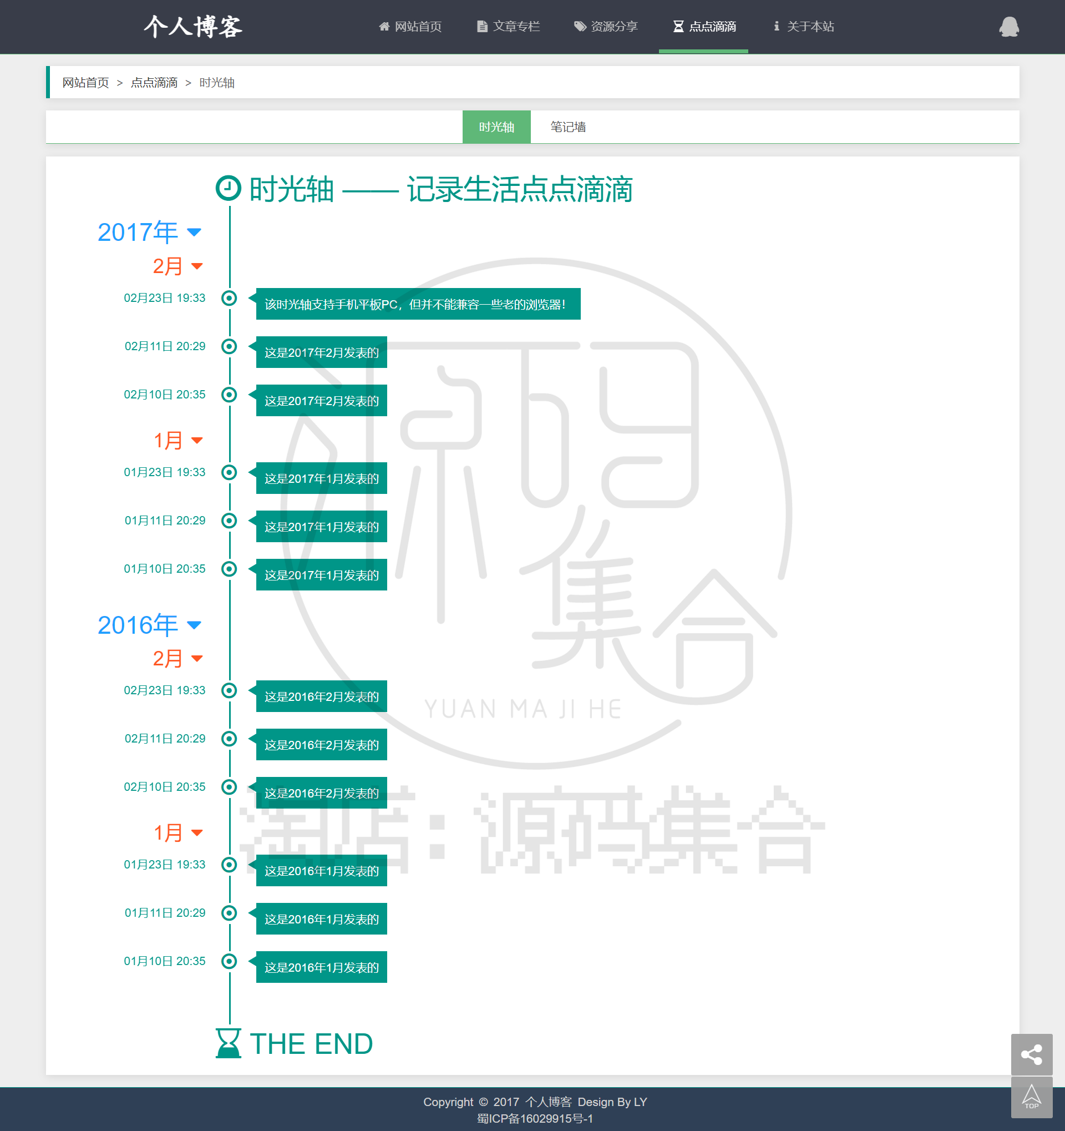
Task: Collapse the 1月 month under 2017年
Action: coord(177,440)
